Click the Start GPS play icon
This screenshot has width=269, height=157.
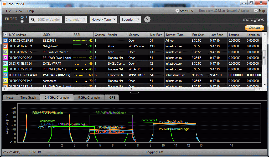click(x=177, y=11)
